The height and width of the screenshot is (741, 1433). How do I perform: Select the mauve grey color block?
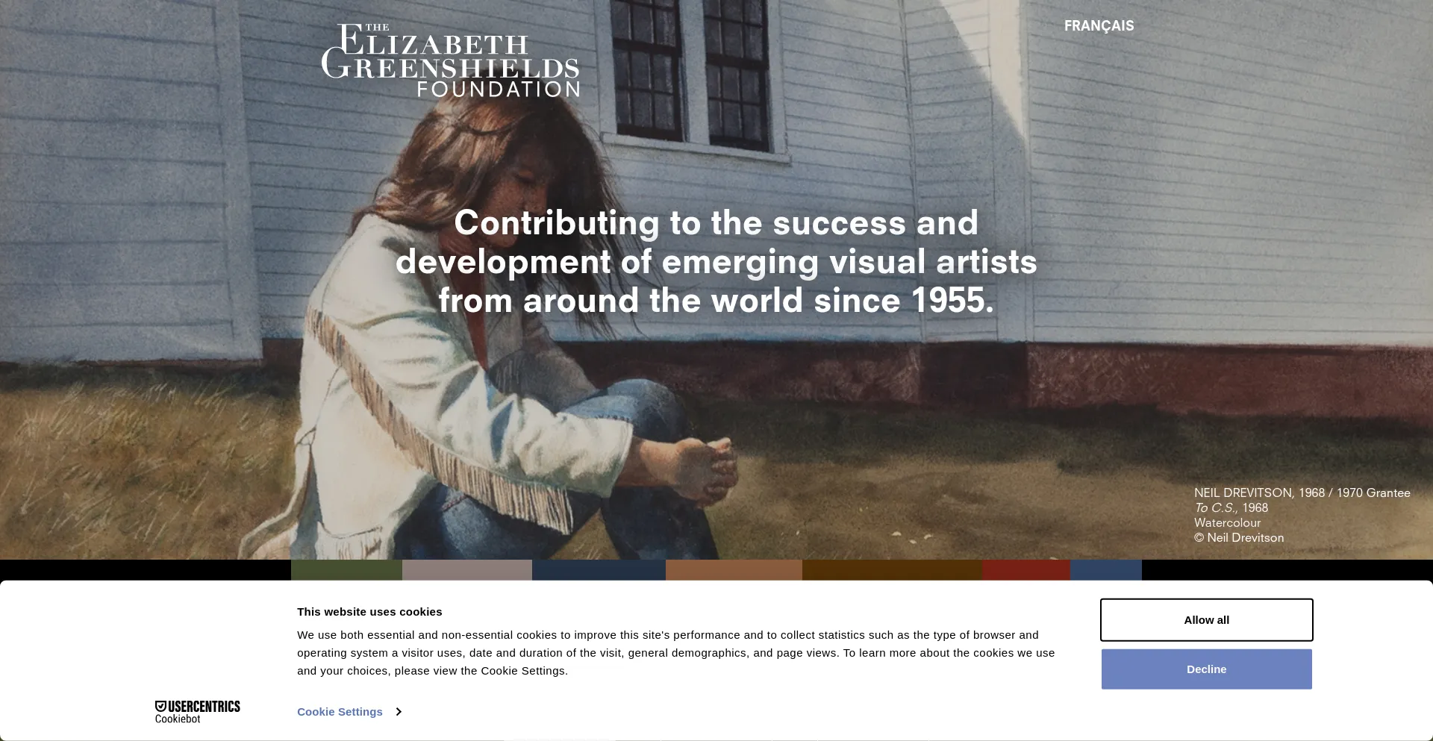pos(467,570)
